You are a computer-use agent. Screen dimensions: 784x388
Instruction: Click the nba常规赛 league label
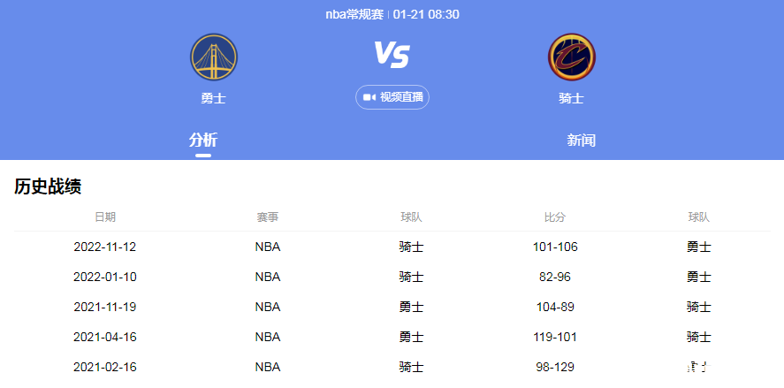pos(354,14)
